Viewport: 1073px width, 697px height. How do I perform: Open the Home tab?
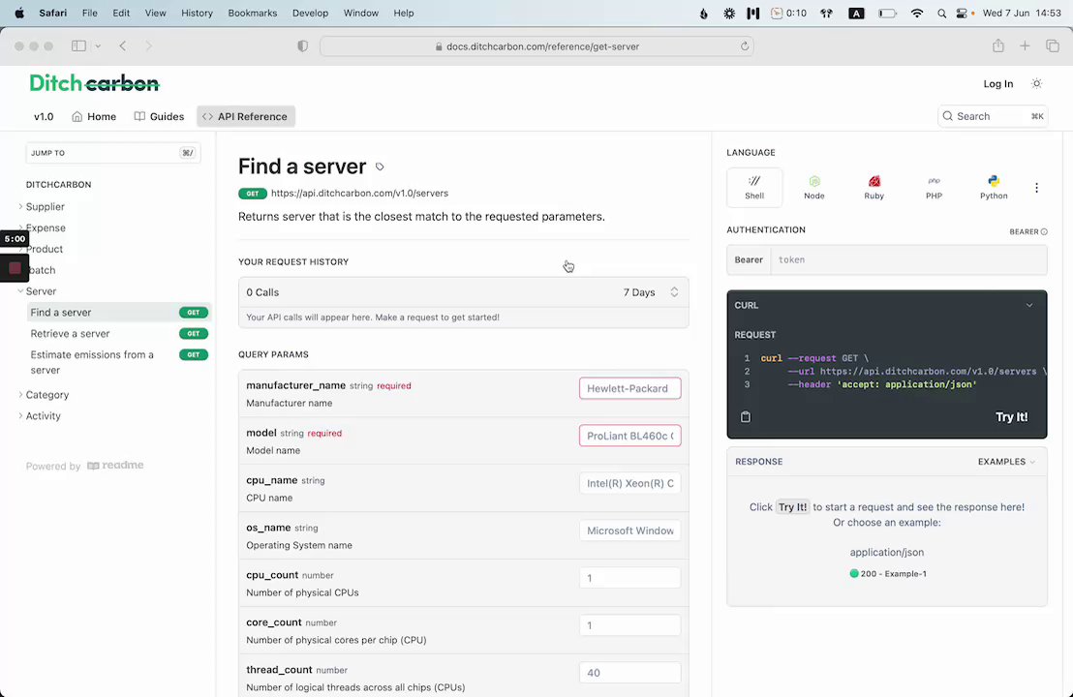pyautogui.click(x=94, y=116)
